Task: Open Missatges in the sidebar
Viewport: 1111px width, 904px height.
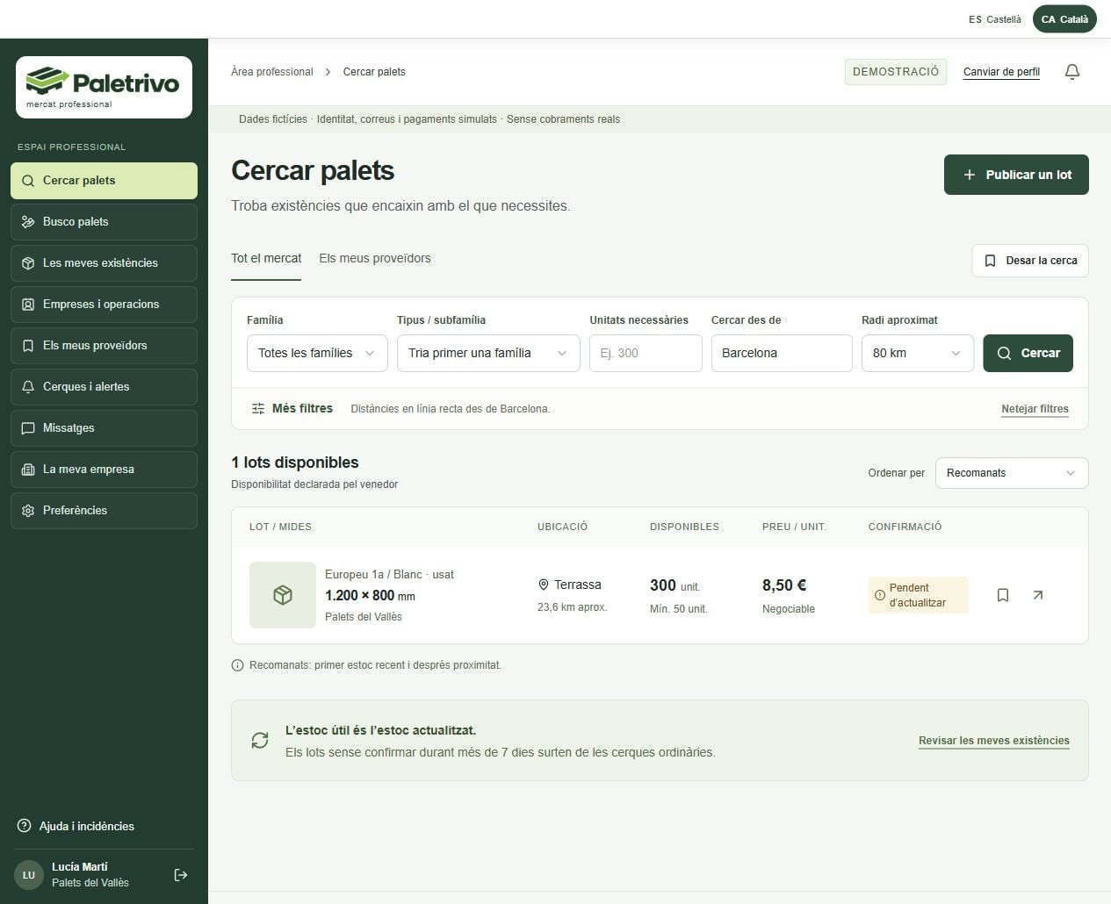Action: pyautogui.click(x=104, y=428)
